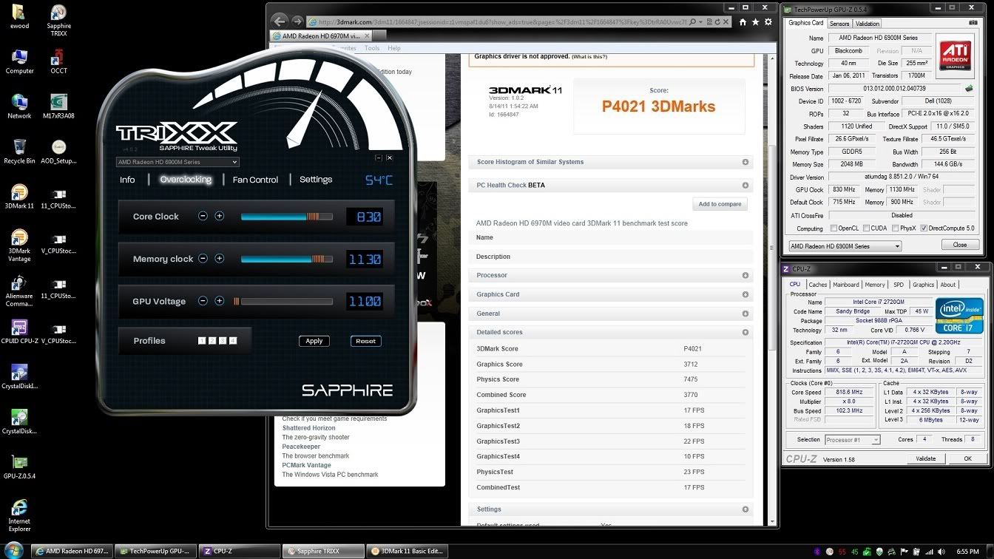Select TRIXX profile slot 2
This screenshot has height=559, width=994.
tap(212, 341)
